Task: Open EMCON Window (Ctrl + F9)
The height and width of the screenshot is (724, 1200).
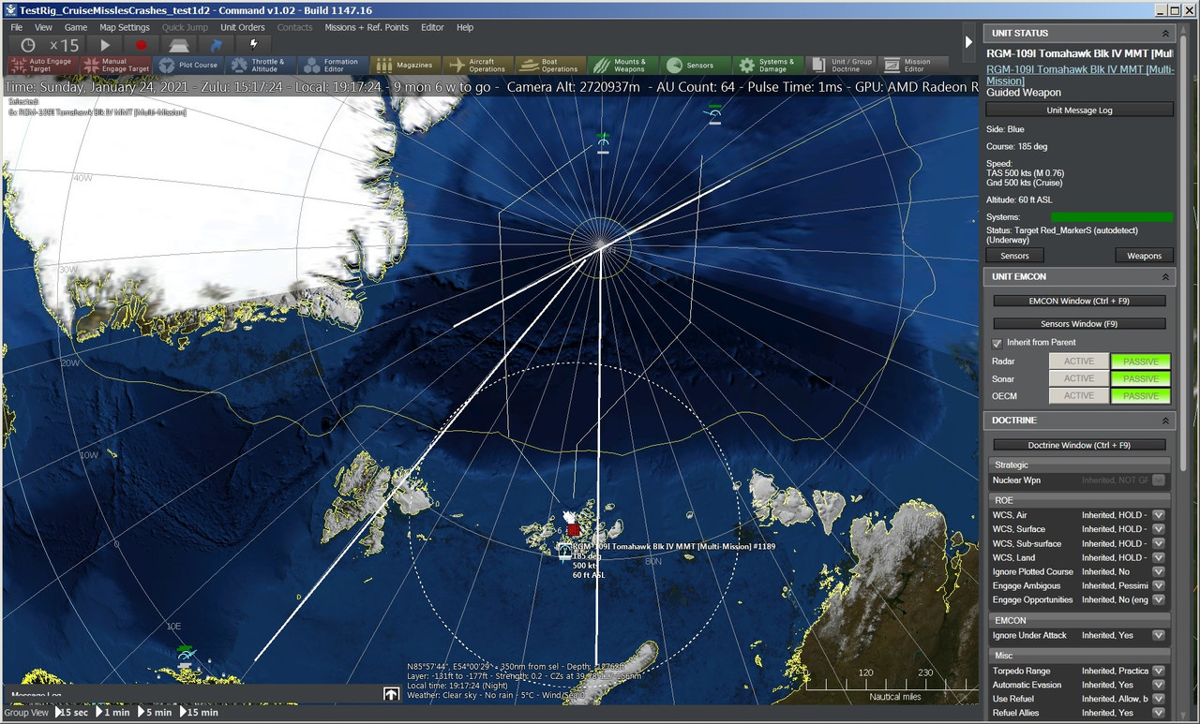Action: [x=1079, y=301]
